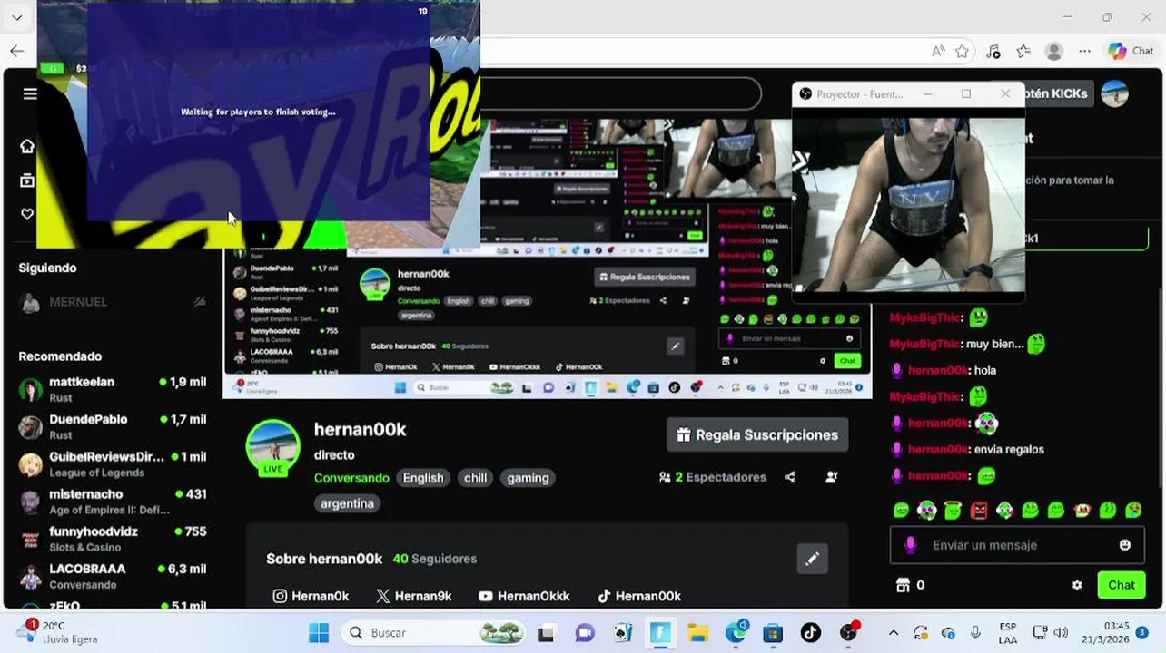Image resolution: width=1166 pixels, height=653 pixels.
Task: Pick the red angry emote in quick emotes
Action: coord(978,511)
